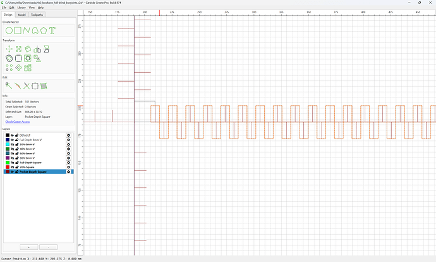Click the Mirror horizontally tool
This screenshot has width=436, height=262.
(x=37, y=49)
